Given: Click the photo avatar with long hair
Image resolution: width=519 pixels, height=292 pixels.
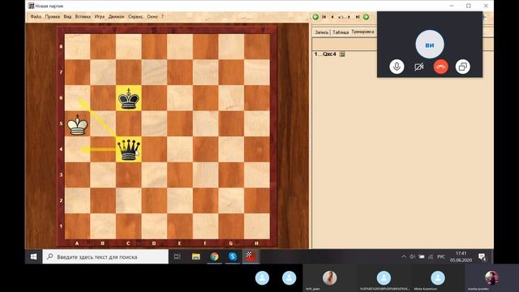Looking at the screenshot, I should coord(330,277).
